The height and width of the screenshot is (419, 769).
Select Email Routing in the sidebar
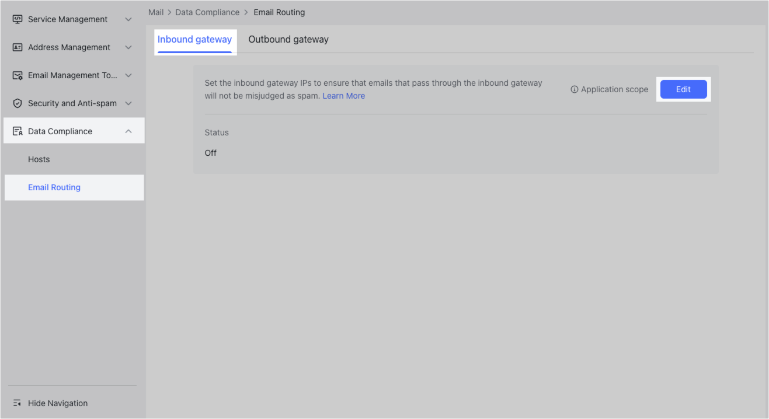(x=54, y=187)
